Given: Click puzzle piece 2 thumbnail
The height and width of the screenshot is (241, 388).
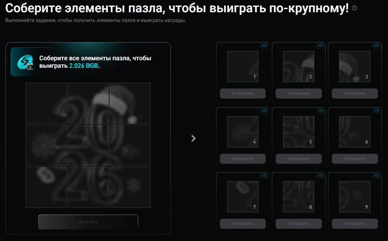Looking at the screenshot, I should pyautogui.click(x=298, y=66).
